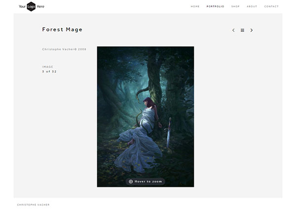Go to the previous portfolio image

point(233,30)
